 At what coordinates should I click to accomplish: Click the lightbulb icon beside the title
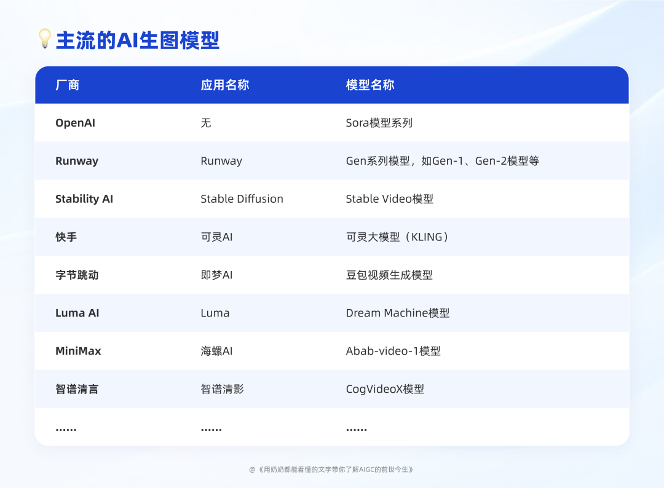[x=44, y=39]
